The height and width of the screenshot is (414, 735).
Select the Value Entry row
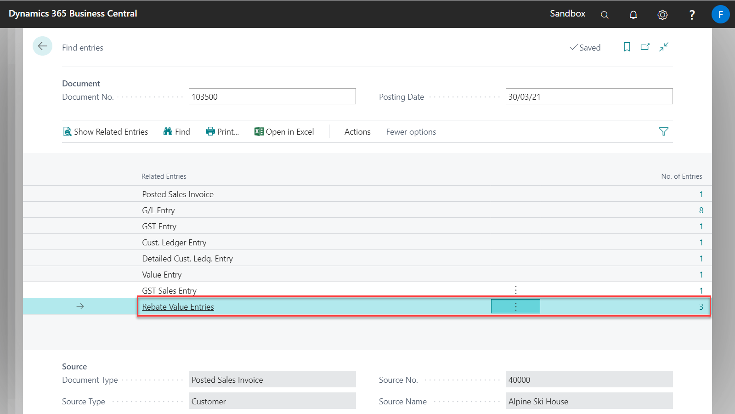pyautogui.click(x=367, y=274)
